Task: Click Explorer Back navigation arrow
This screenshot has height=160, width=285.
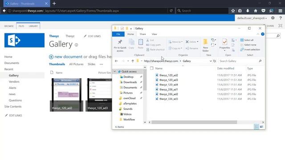Action: (x=116, y=61)
